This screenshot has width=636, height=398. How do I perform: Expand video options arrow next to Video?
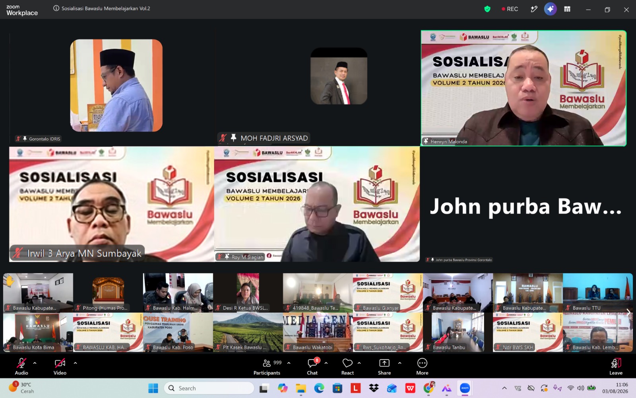click(x=76, y=363)
